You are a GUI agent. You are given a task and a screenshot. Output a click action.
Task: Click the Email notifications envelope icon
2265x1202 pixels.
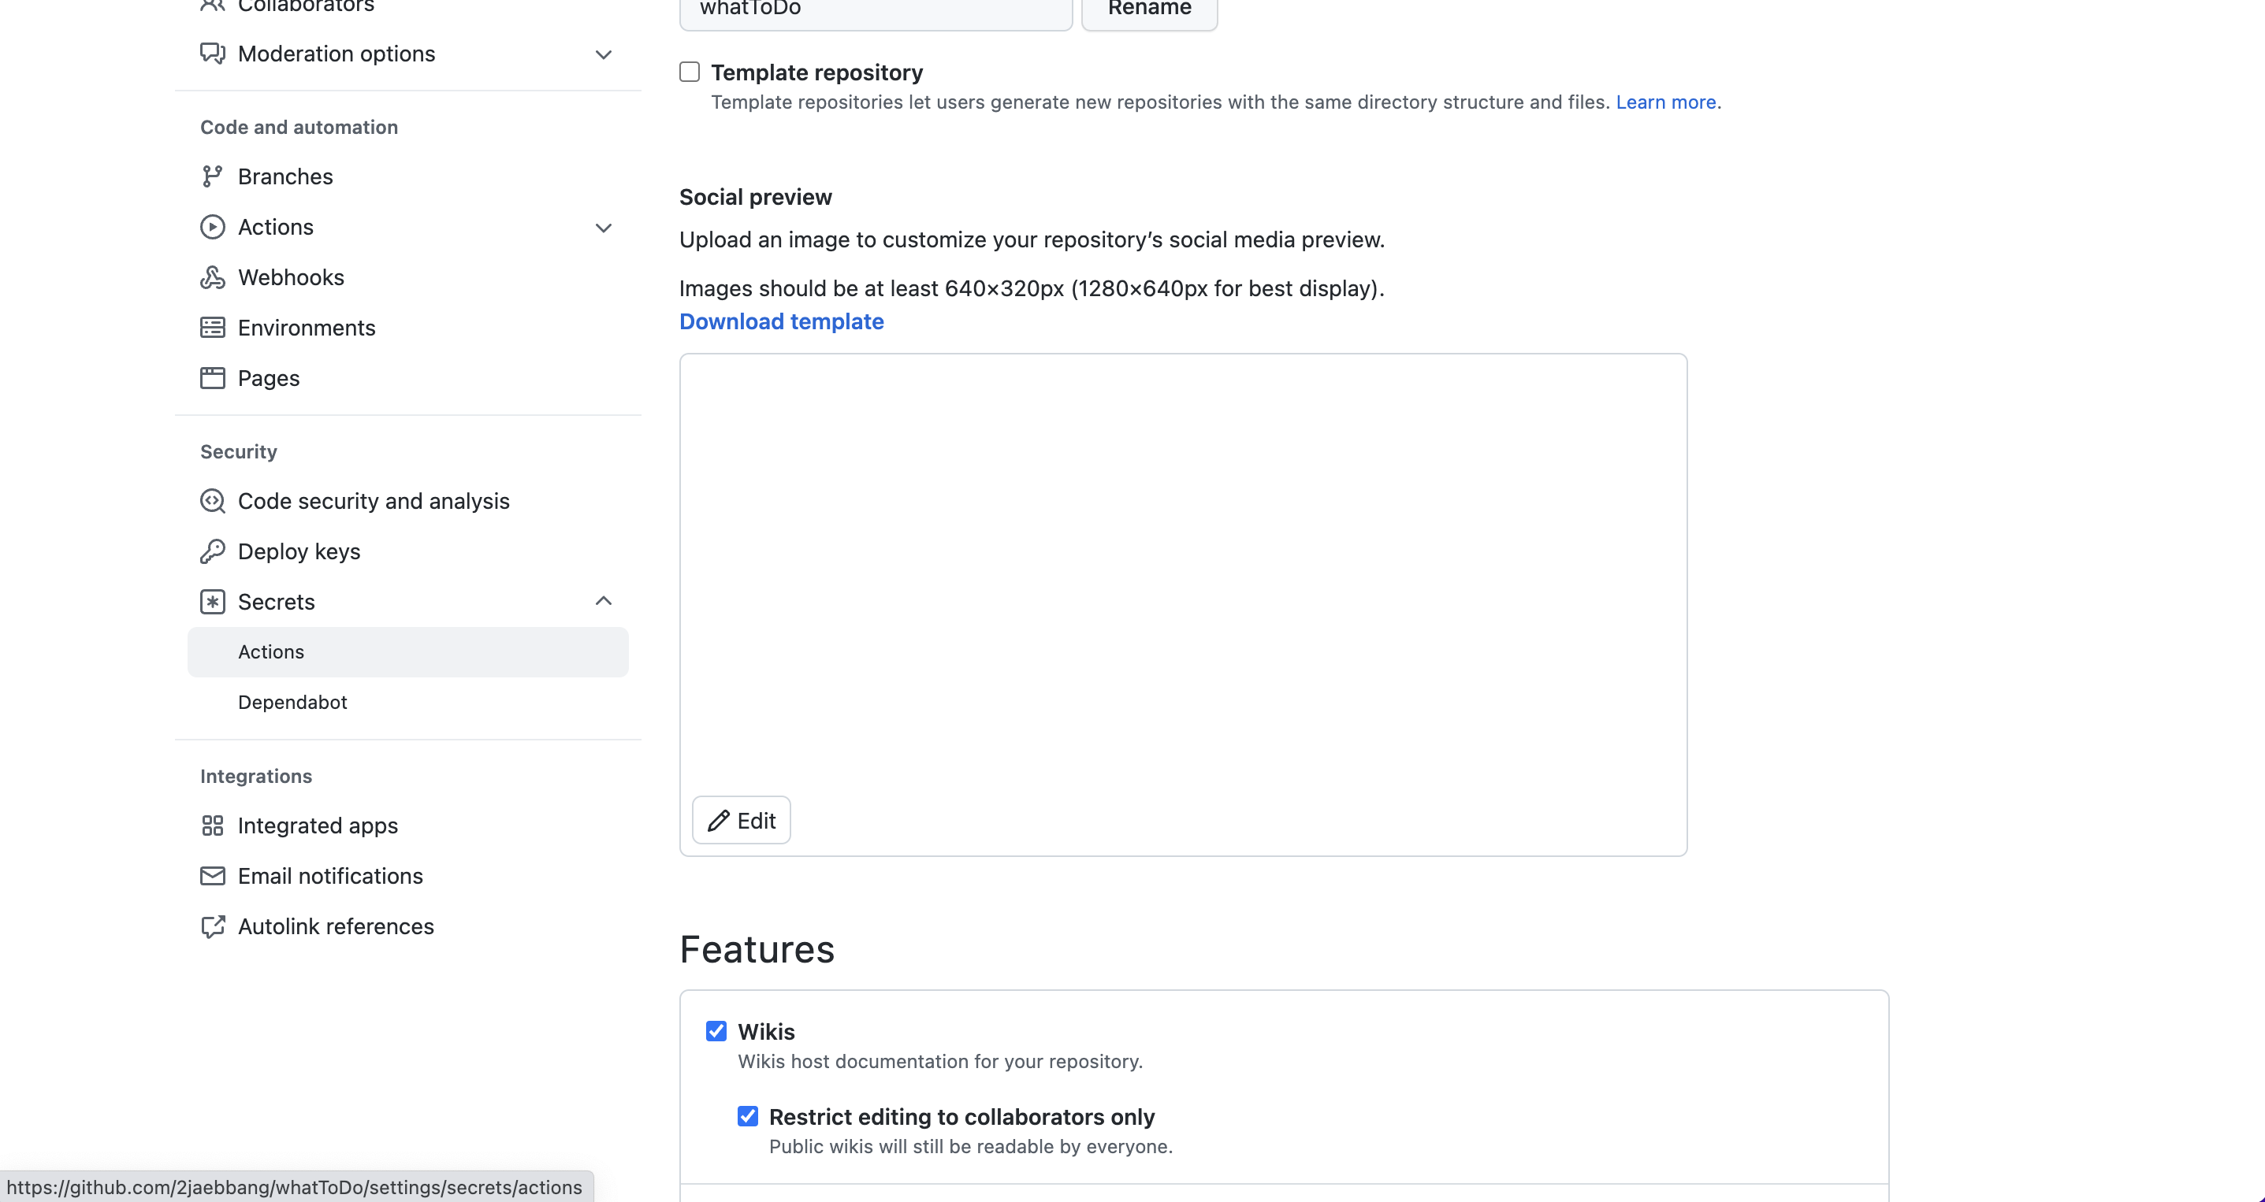[x=212, y=876]
